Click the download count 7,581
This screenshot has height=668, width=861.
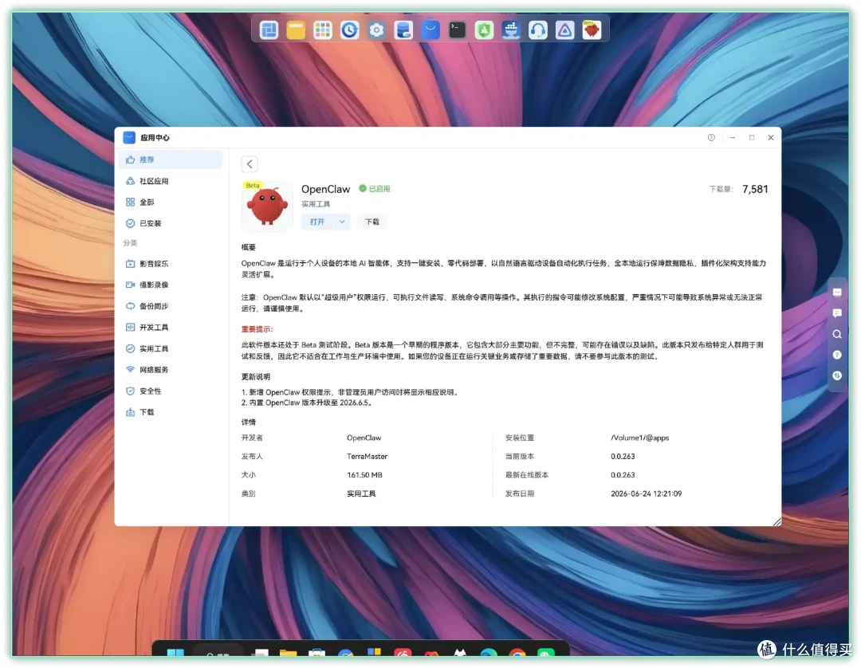pyautogui.click(x=755, y=189)
